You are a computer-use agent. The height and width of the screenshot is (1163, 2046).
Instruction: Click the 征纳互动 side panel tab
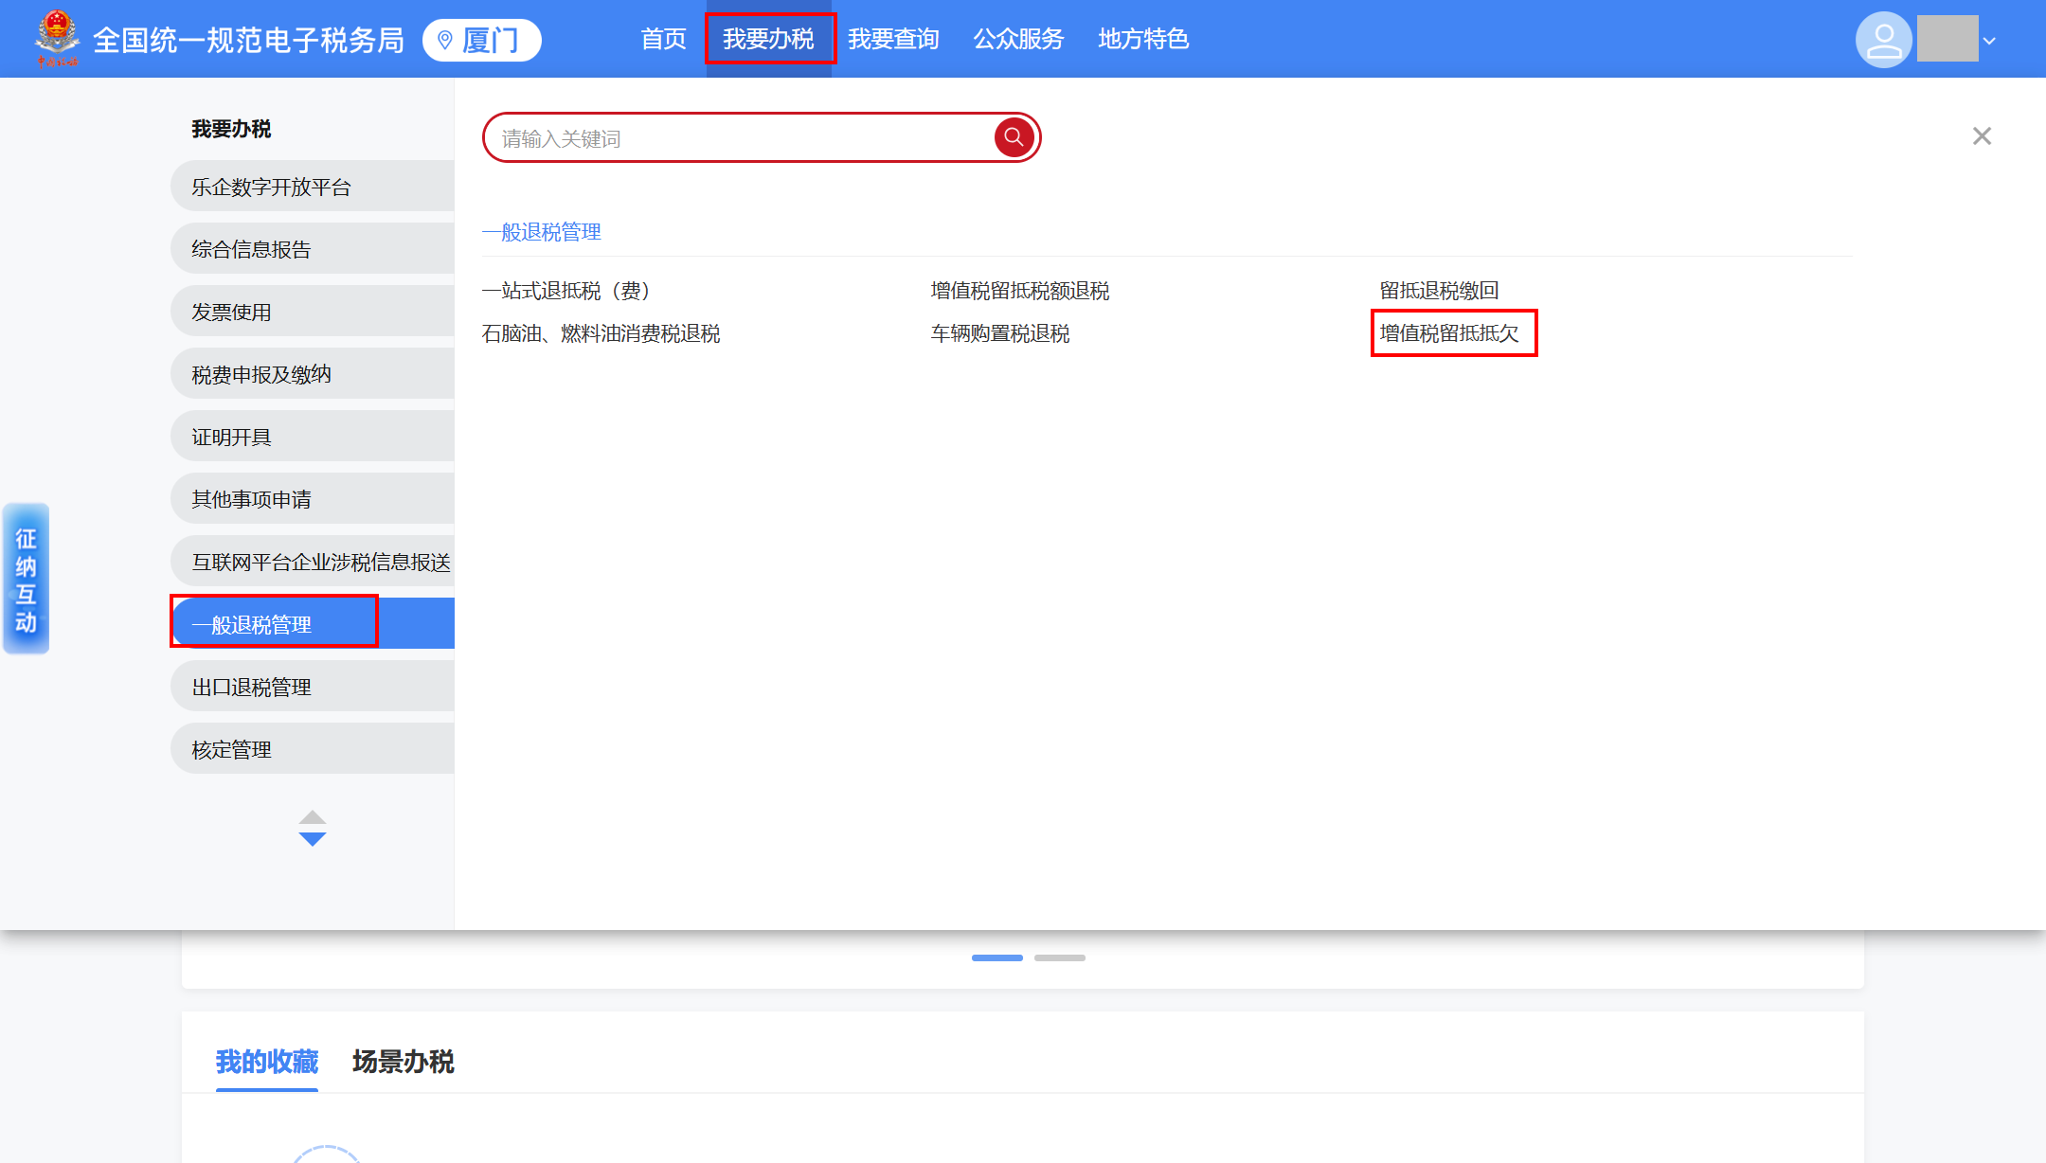pyautogui.click(x=26, y=578)
